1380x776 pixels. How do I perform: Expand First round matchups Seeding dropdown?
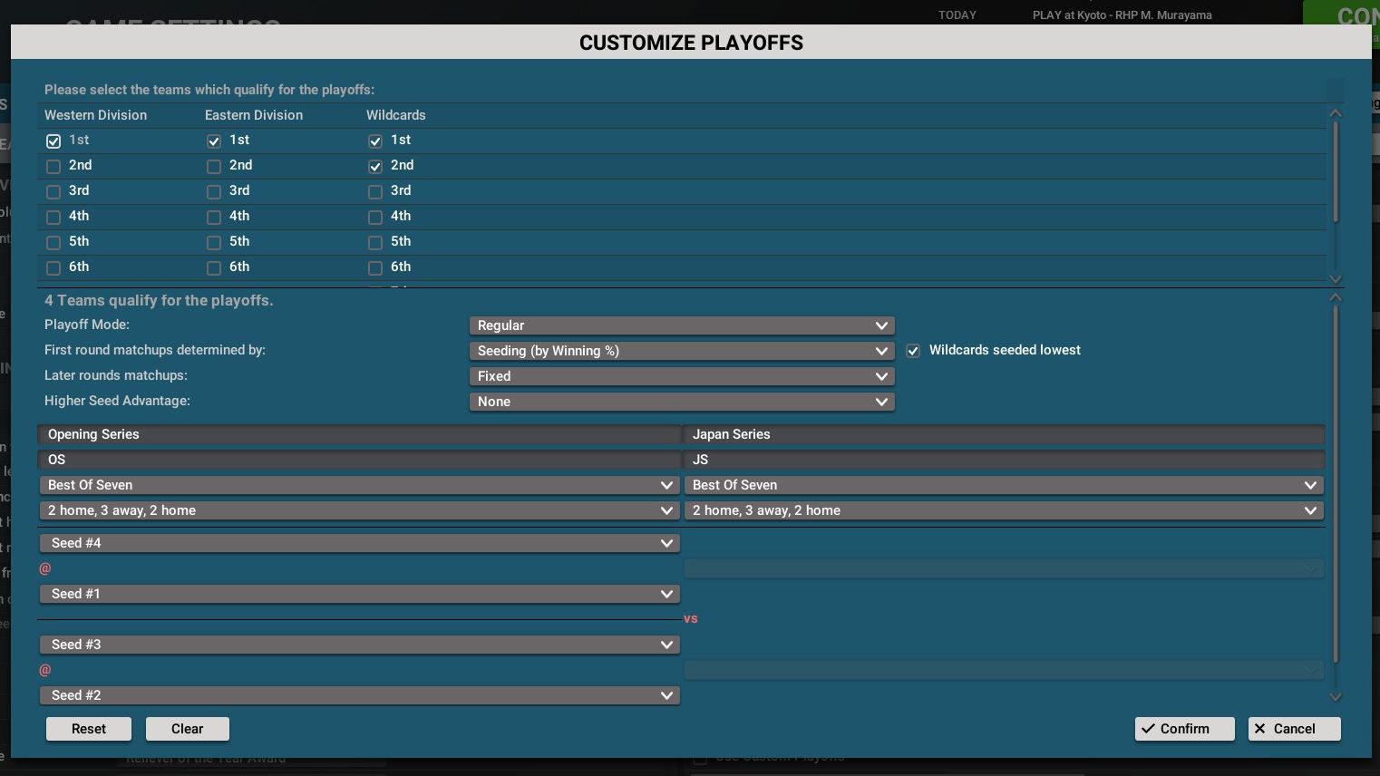pos(681,351)
